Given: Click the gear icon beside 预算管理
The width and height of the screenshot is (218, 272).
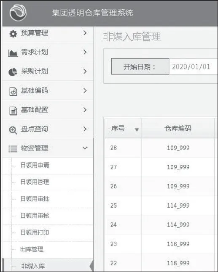Looking at the screenshot, I should pos(13,34).
